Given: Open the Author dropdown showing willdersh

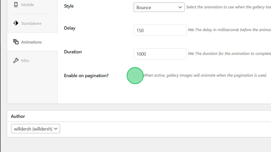Looking at the screenshot, I should [x=35, y=128].
